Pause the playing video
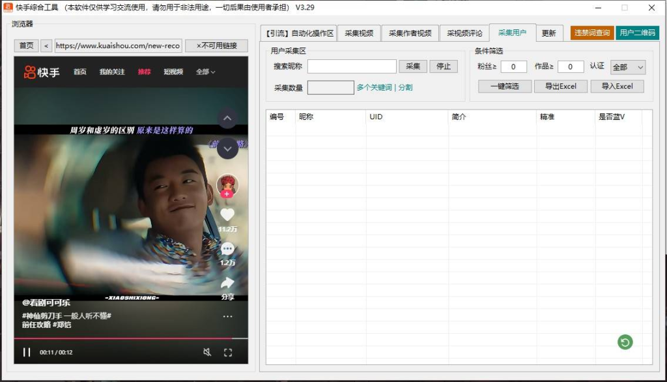This screenshot has height=382, width=667. coord(26,352)
